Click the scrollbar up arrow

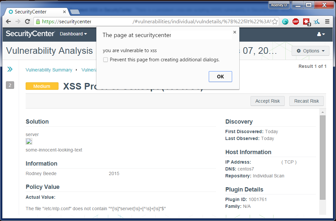323,112
